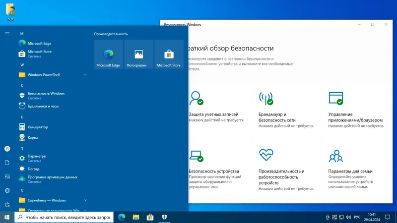The image size is (397, 223).
Task: Expand the Служебные — Windows folder
Action: [x=53, y=200]
